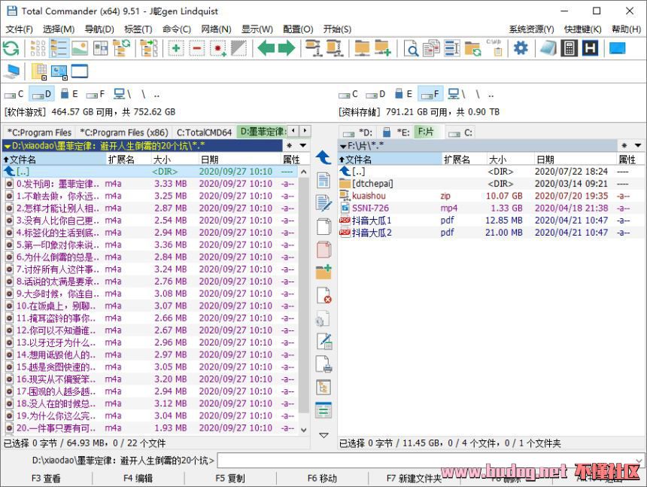The image size is (647, 487).
Task: Click the F3 查看 button
Action: 46,478
